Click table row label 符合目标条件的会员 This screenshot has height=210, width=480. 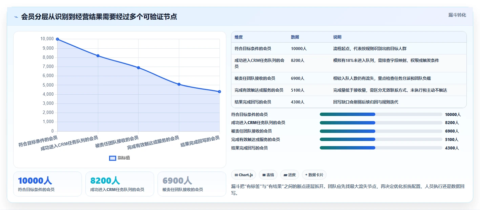coord(253,49)
